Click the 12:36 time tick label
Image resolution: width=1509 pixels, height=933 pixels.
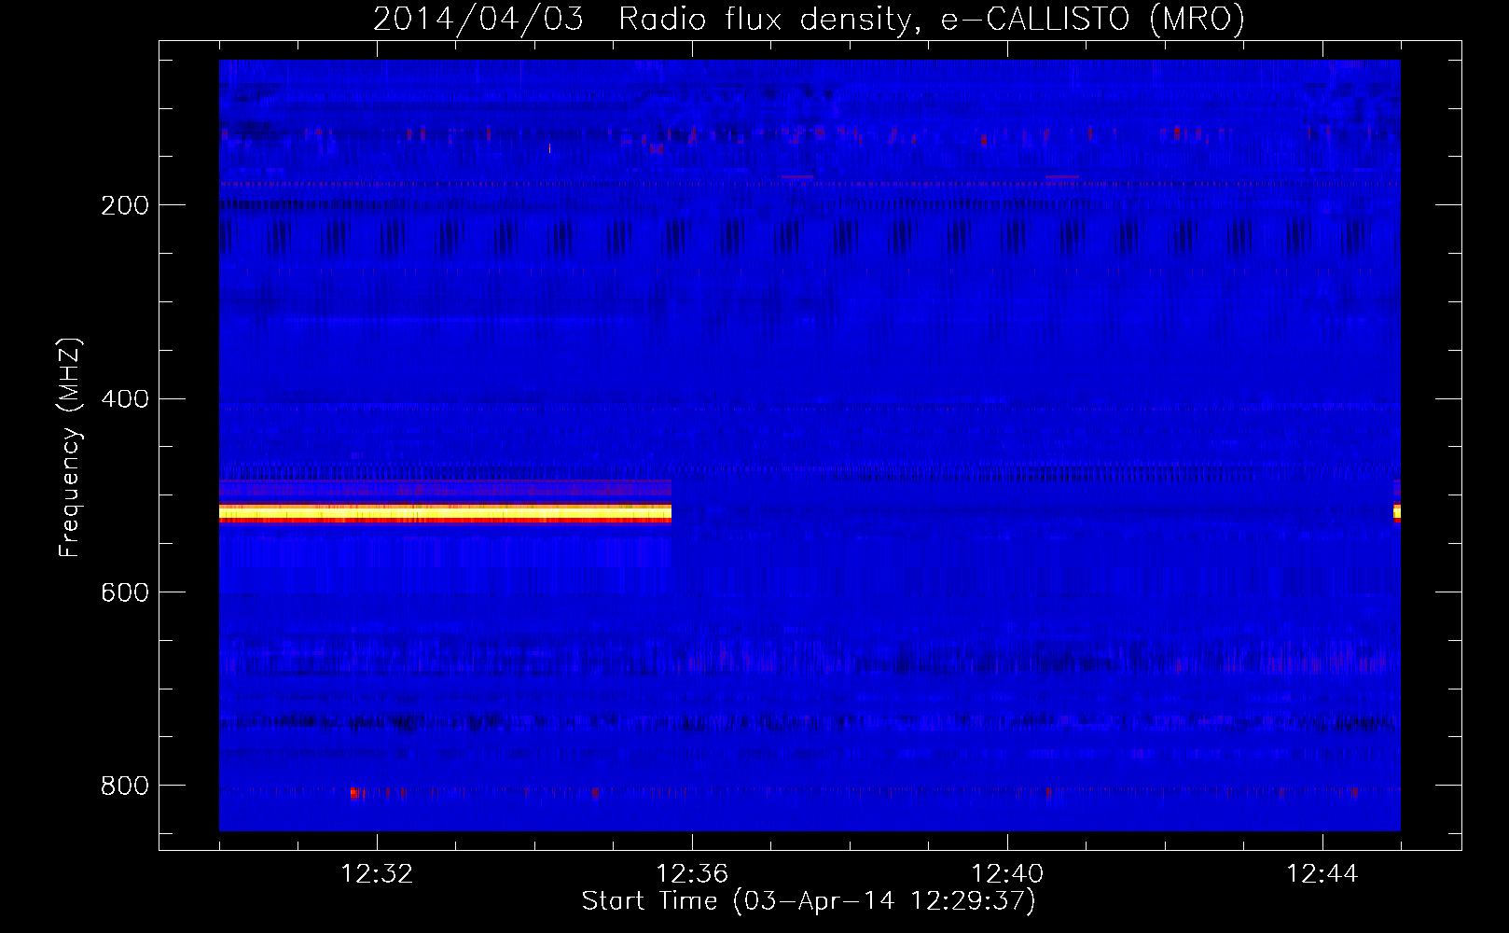click(692, 874)
